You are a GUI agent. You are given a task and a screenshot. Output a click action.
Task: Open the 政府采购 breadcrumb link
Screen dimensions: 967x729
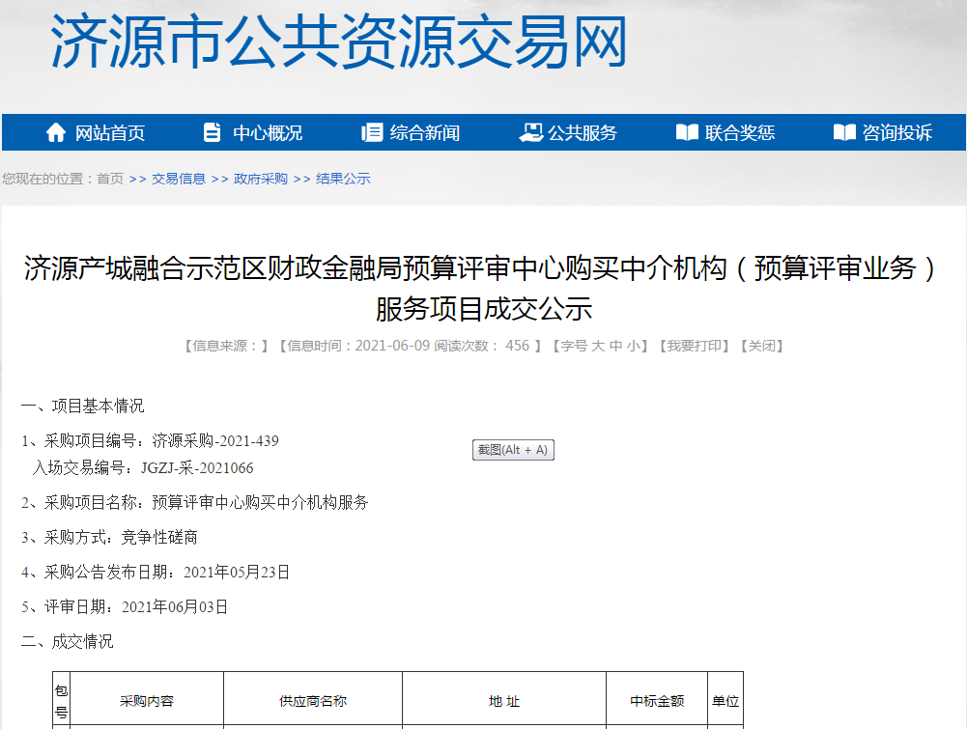pos(261,179)
